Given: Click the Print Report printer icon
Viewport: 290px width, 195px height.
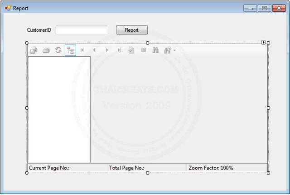Looking at the screenshot, I should (46, 50).
